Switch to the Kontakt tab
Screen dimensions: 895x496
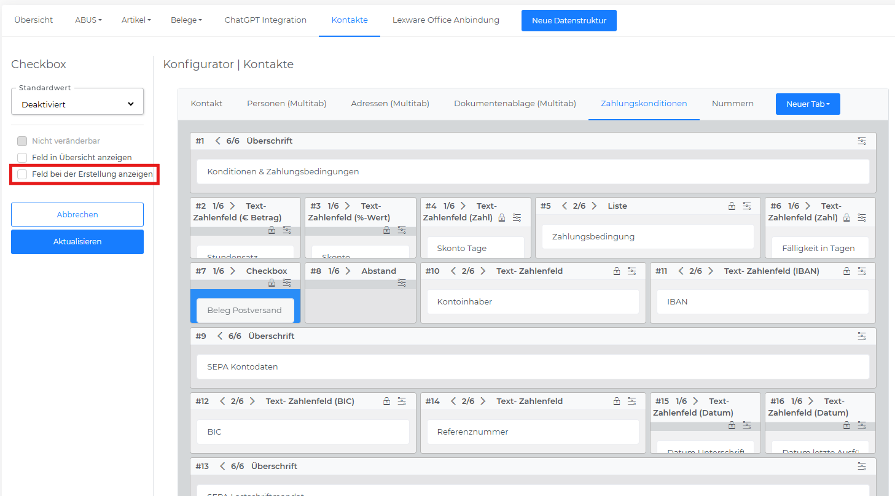[206, 104]
